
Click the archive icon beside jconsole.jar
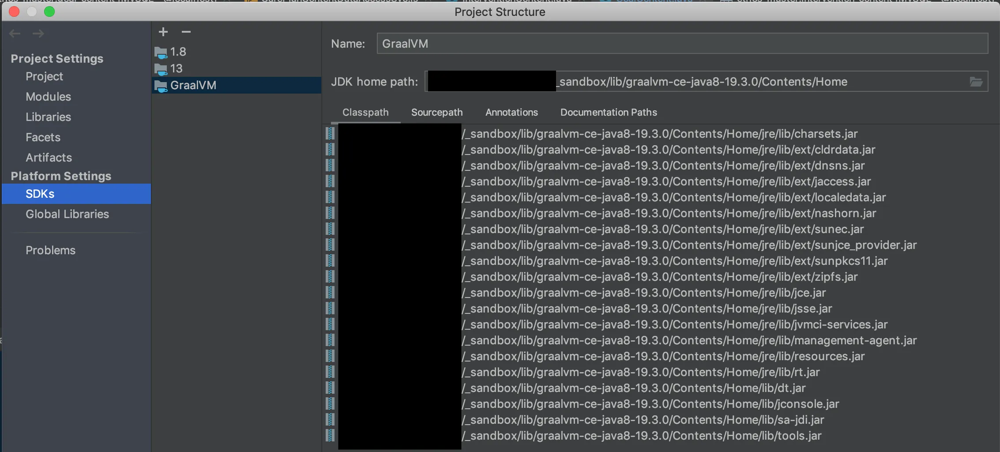coord(330,404)
